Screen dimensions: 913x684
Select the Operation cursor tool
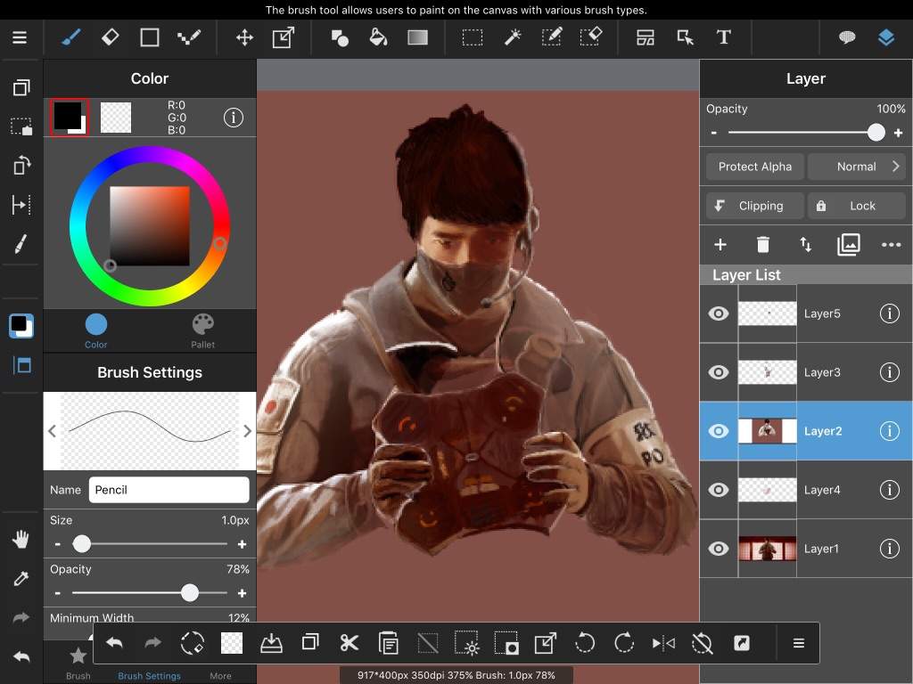[685, 37]
